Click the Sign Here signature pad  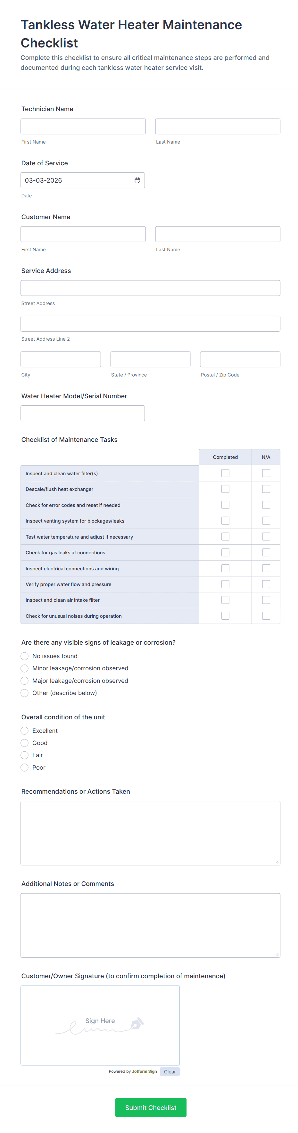[x=100, y=1025]
